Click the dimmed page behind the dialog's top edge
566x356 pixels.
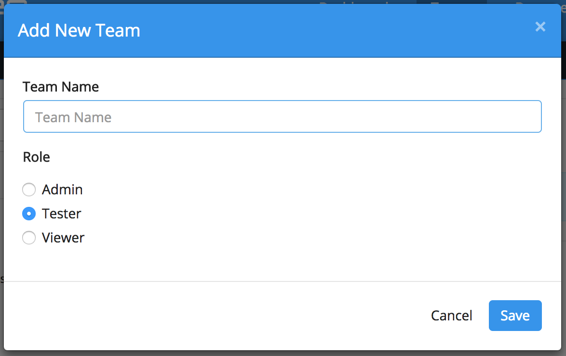[x=289, y=1]
